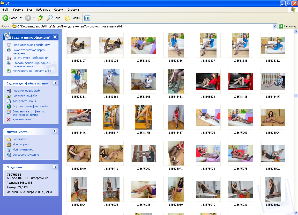Viewport: 298px width, 215px height.
Task: Open the Вид menu
Action: [29, 10]
